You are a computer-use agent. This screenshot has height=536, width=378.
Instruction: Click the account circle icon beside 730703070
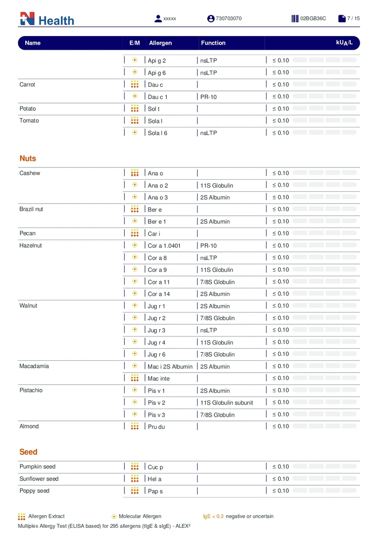coord(211,19)
